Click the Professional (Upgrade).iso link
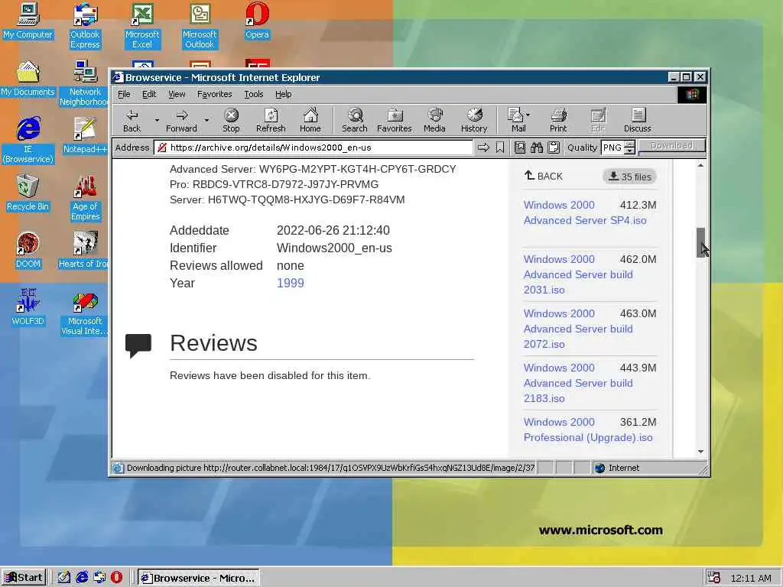The height and width of the screenshot is (587, 783). [588, 430]
